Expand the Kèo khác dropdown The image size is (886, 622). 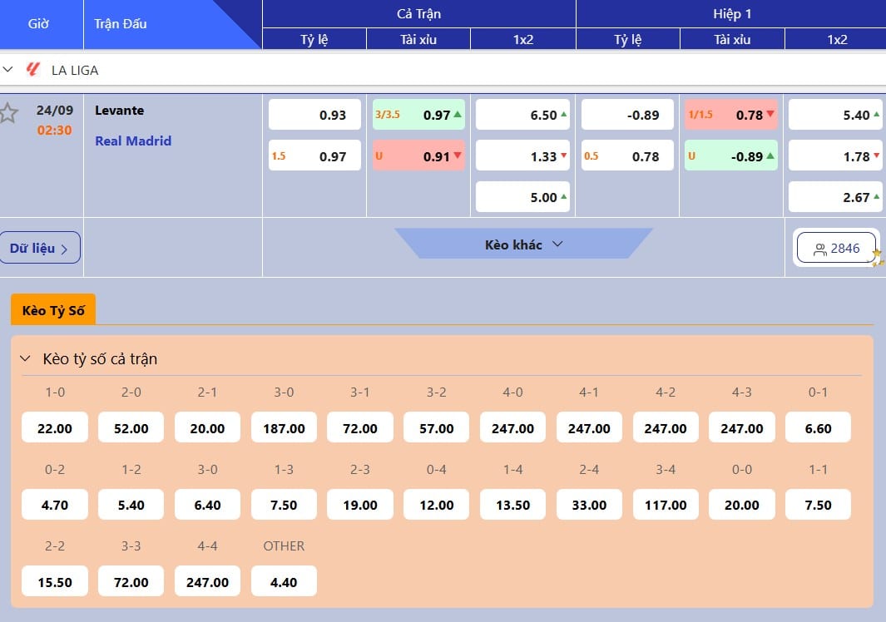click(x=523, y=244)
